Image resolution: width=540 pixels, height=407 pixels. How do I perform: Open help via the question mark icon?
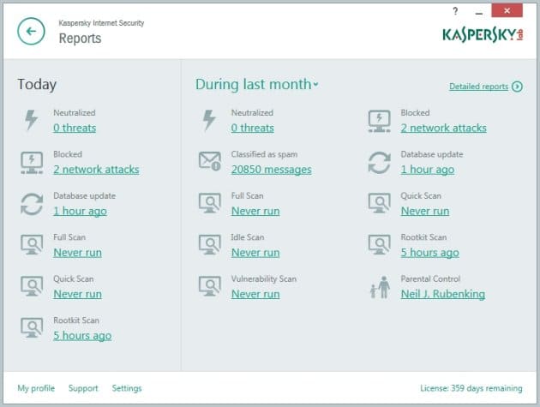pyautogui.click(x=455, y=11)
